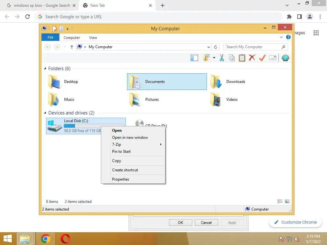This screenshot has height=245, width=327.
Task: Open the address bar history dropdown
Action: [209, 47]
